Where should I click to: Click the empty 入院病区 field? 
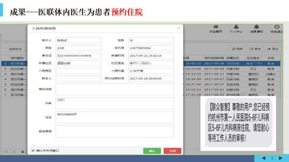[78, 71]
